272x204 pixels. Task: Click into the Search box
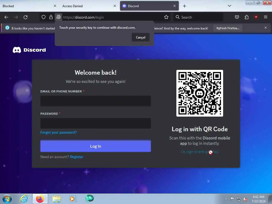click(198, 17)
